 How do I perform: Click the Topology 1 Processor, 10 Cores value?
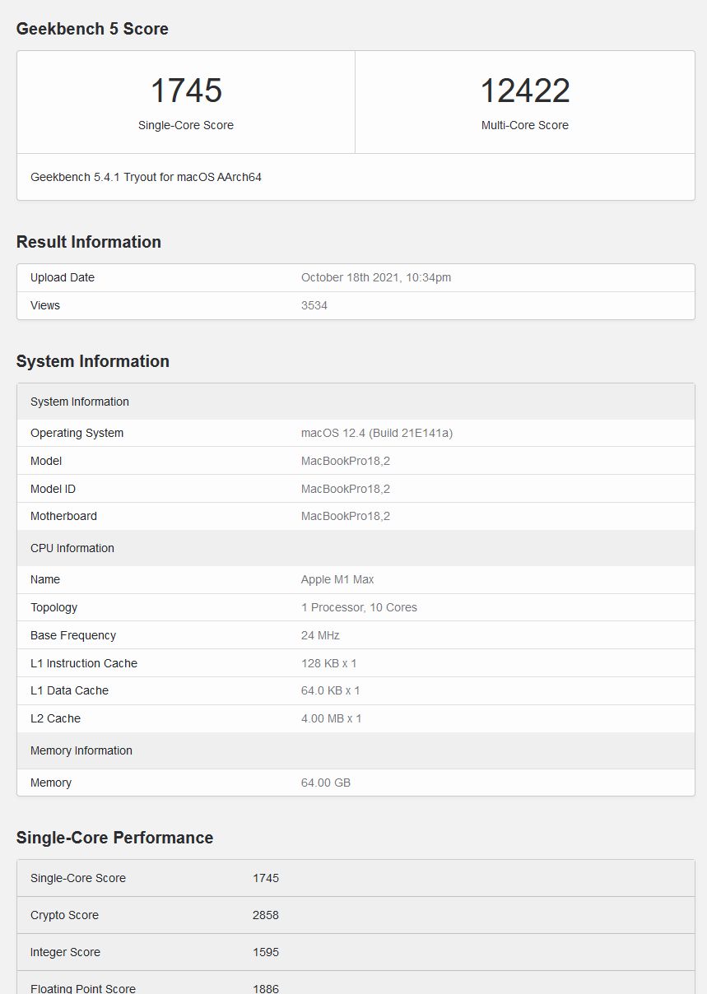pyautogui.click(x=357, y=607)
